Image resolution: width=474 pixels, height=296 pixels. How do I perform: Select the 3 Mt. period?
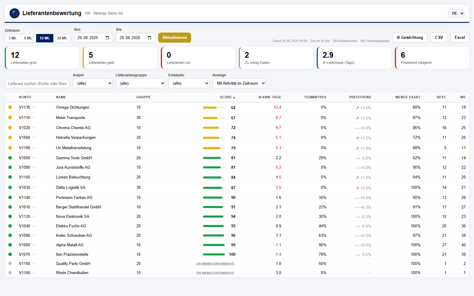click(12, 38)
